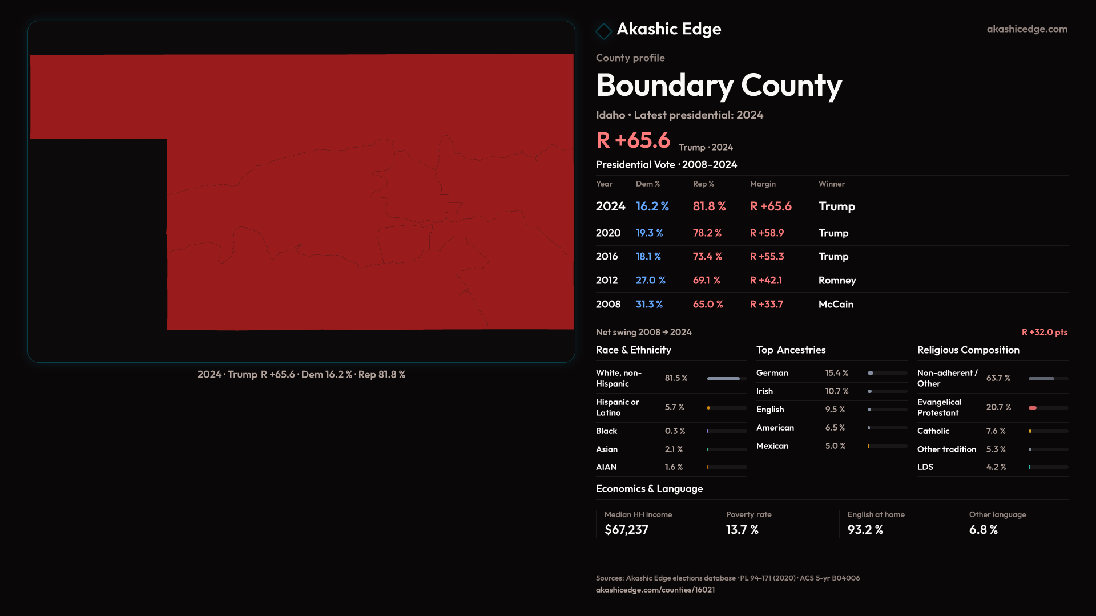This screenshot has width=1096, height=616.
Task: Click the Hispanic or Latino orange bar
Action: point(709,408)
